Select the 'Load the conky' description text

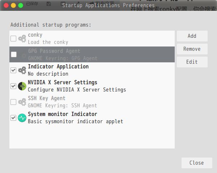(x=48, y=42)
